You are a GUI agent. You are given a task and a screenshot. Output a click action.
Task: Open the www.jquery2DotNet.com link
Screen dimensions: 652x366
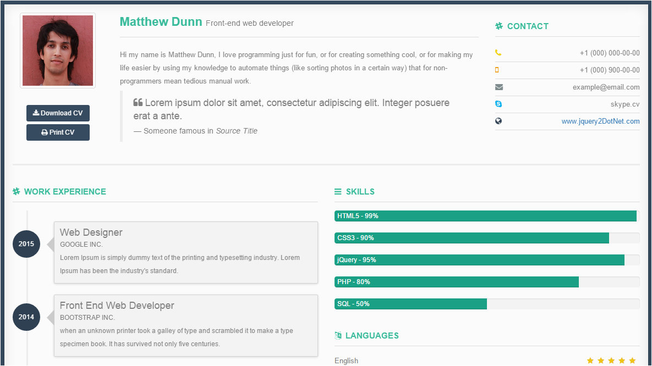pyautogui.click(x=600, y=121)
